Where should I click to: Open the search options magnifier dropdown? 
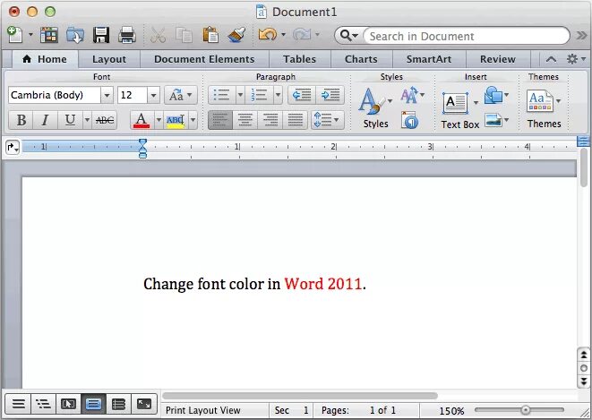coord(348,36)
